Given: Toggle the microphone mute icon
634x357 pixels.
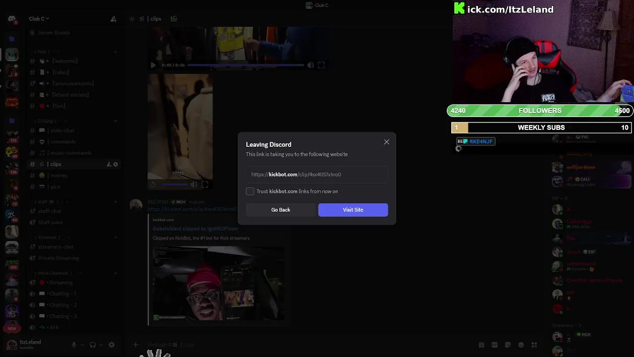Looking at the screenshot, I should tap(74, 345).
